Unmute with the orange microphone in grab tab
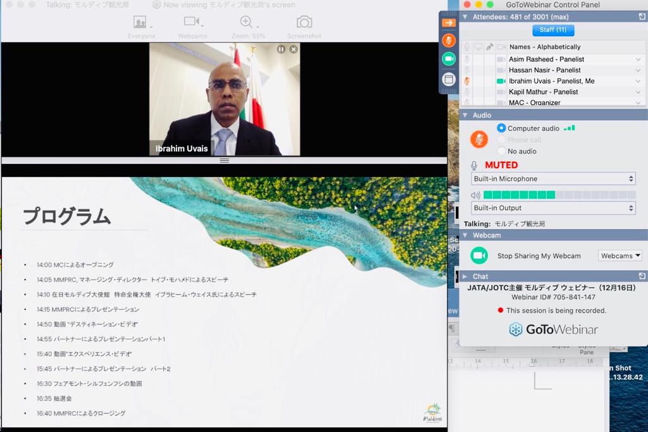The image size is (648, 432). click(x=449, y=40)
